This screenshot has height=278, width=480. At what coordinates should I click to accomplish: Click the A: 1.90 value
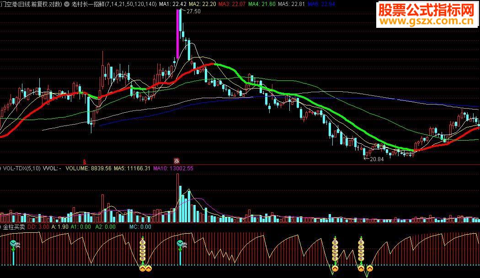pos(60,227)
